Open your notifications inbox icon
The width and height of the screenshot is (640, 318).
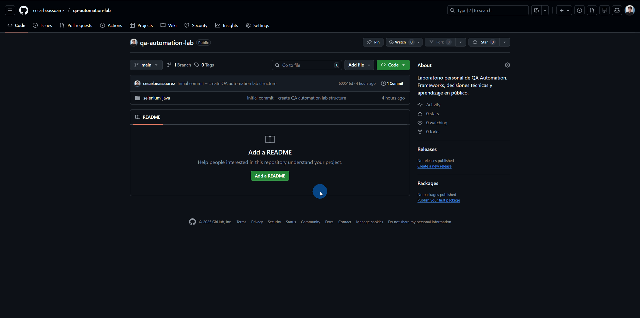coord(617,10)
